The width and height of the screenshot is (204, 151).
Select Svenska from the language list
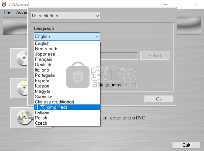click(x=67, y=97)
